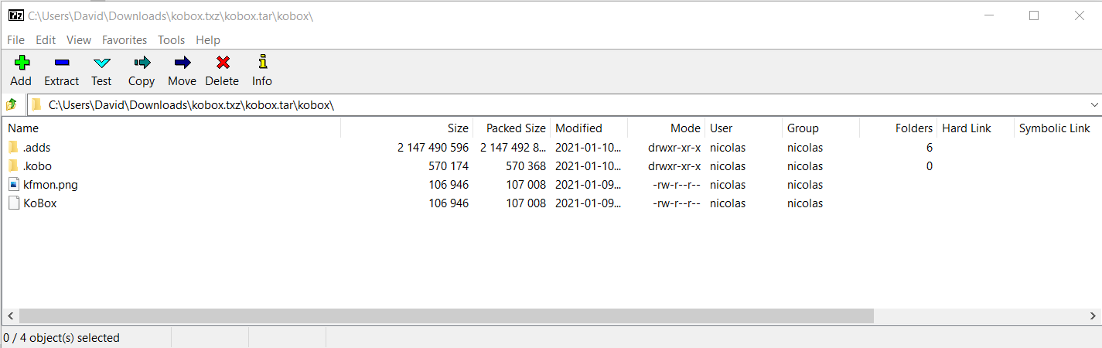Image resolution: width=1102 pixels, height=348 pixels.
Task: Select the .adds folder row
Action: (x=37, y=148)
